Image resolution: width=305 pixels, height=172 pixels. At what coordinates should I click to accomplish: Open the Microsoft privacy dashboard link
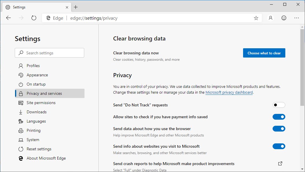click(229, 92)
